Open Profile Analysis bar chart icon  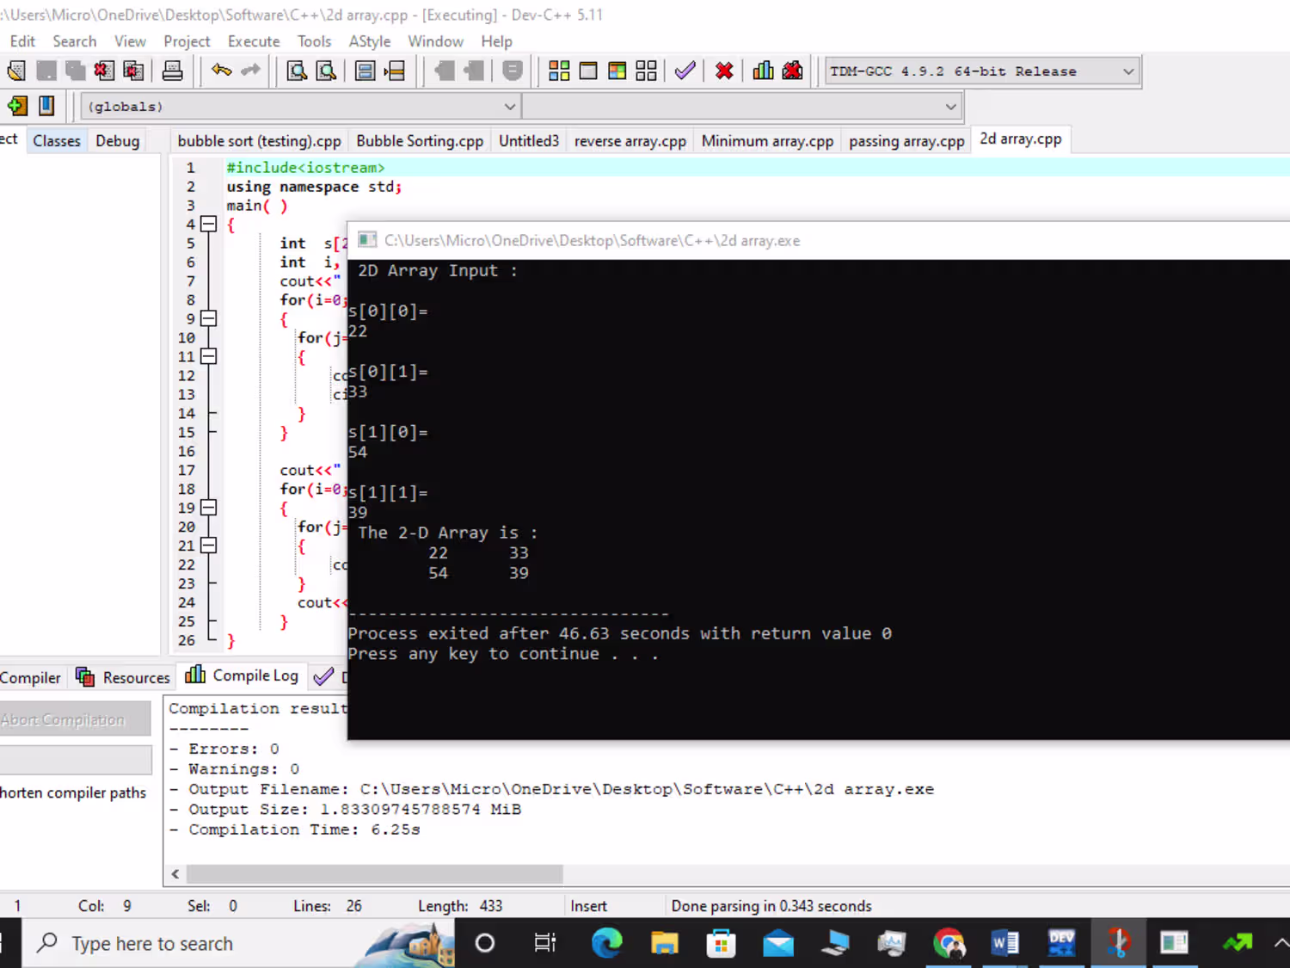(x=763, y=71)
